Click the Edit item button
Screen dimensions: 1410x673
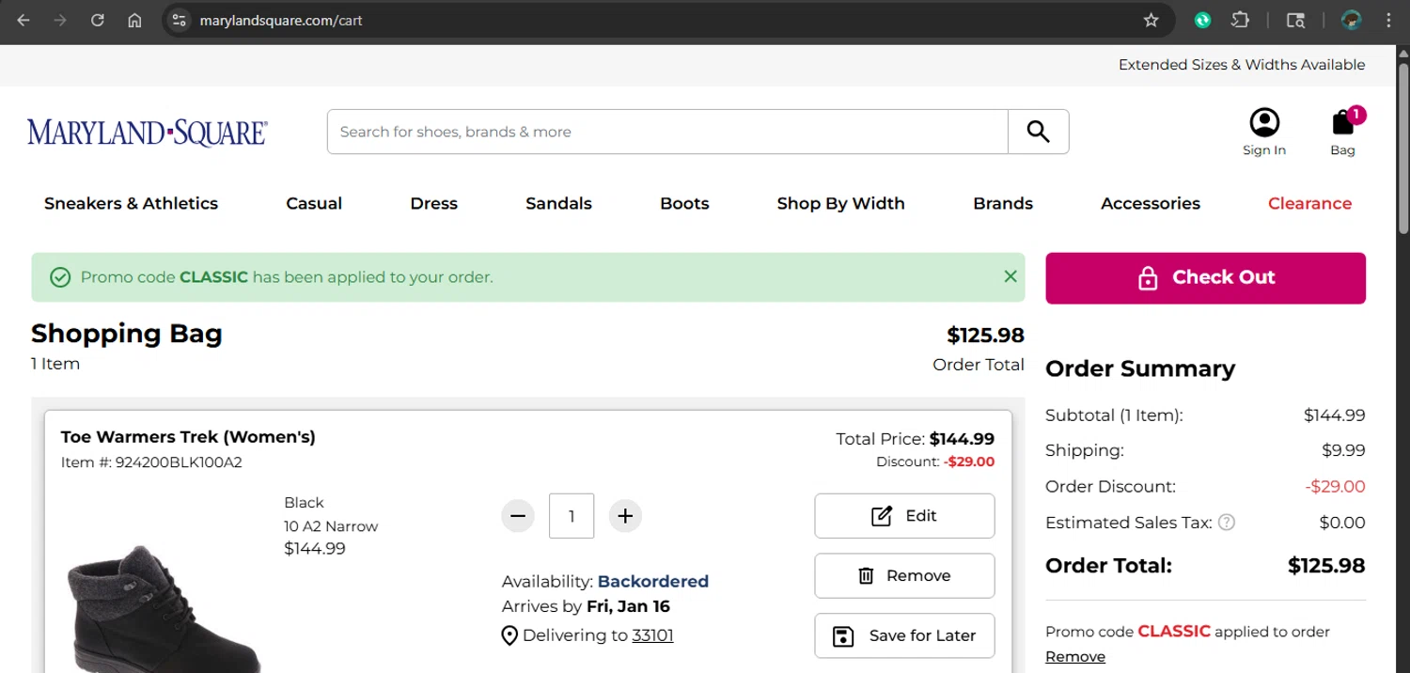pos(904,516)
